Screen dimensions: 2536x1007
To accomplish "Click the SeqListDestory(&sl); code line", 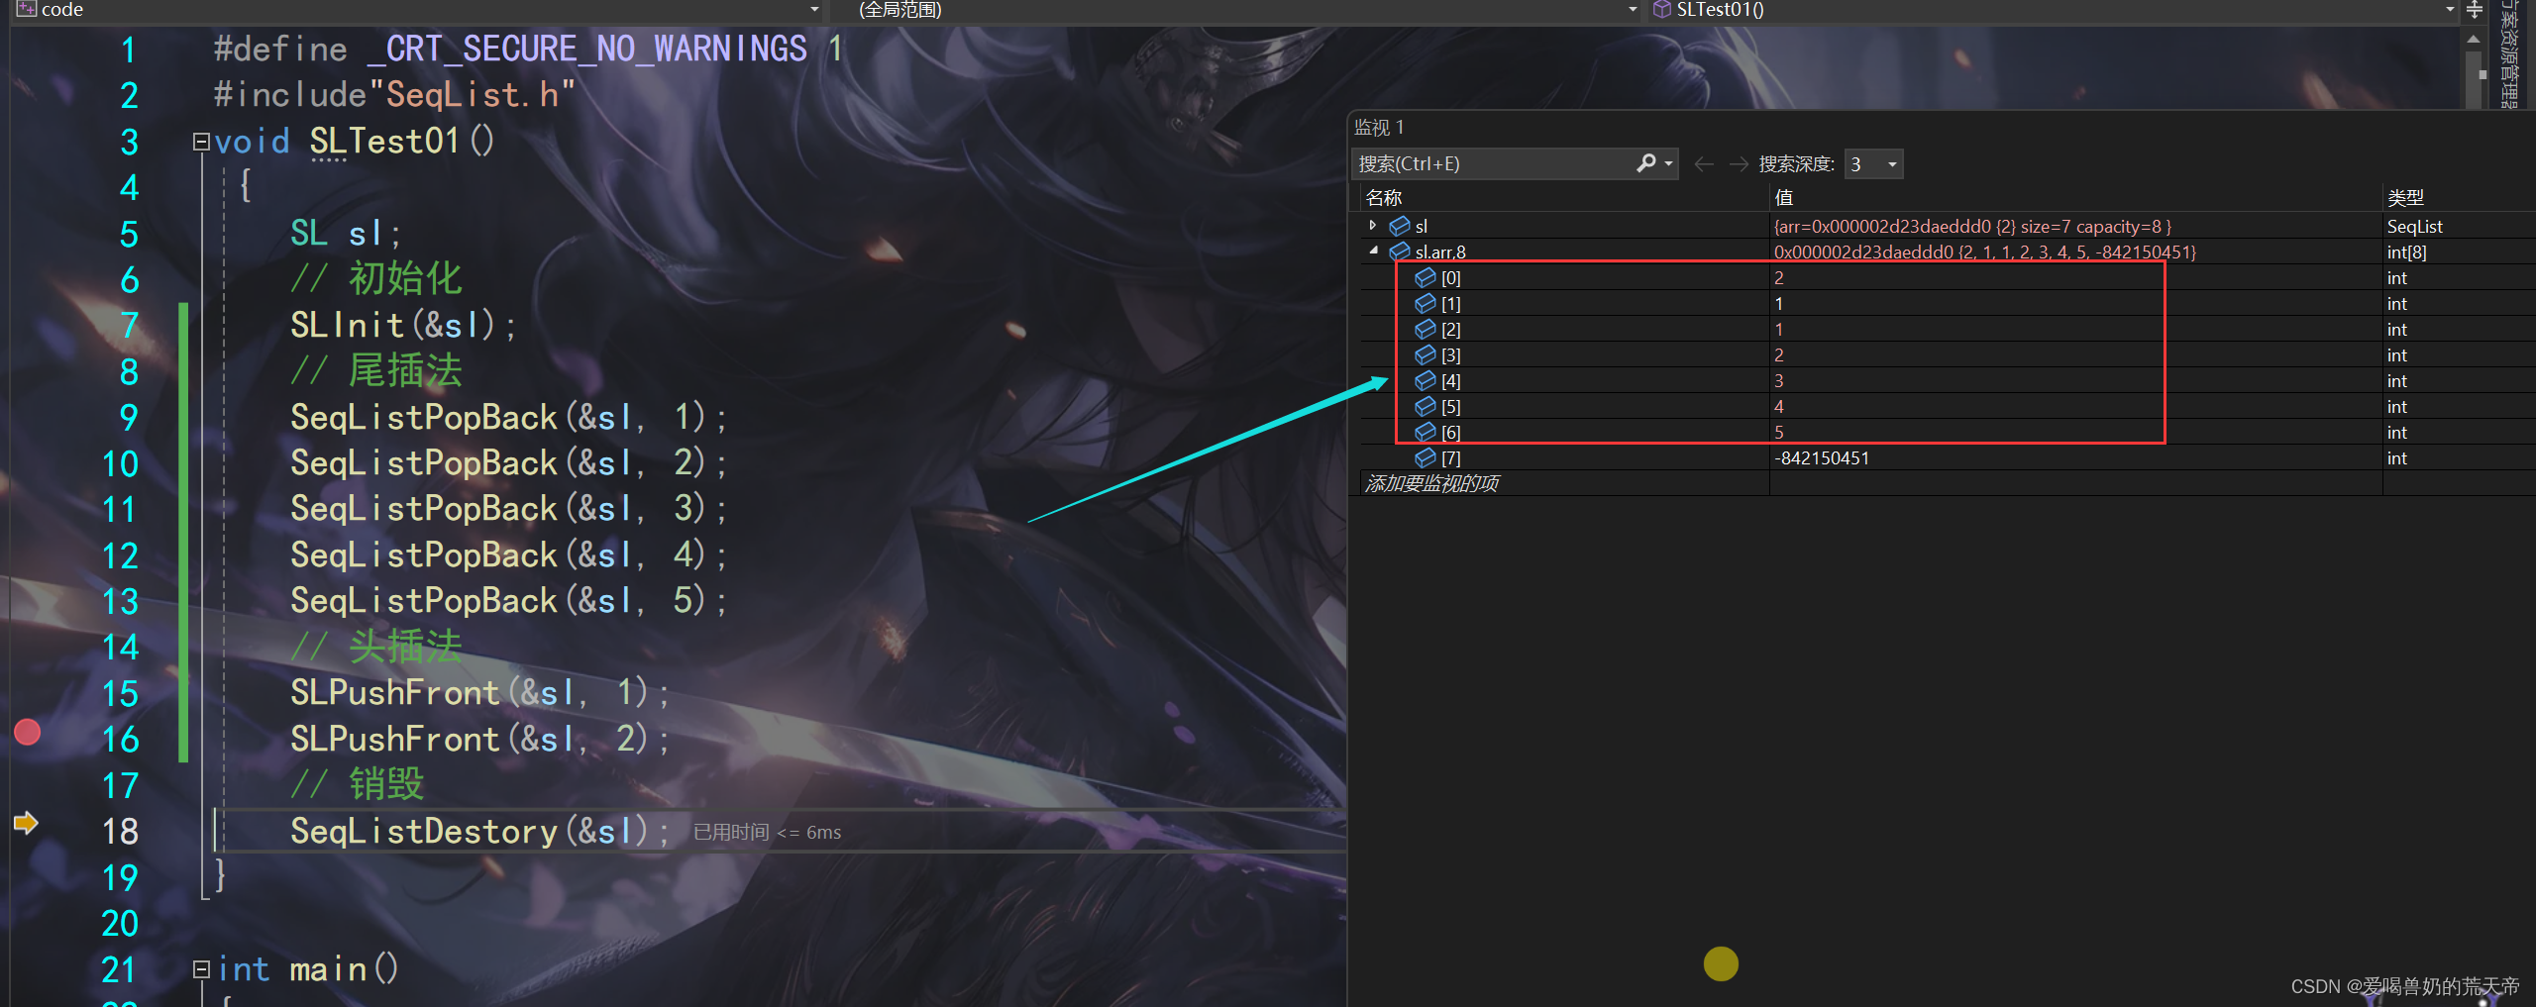I will coord(479,832).
